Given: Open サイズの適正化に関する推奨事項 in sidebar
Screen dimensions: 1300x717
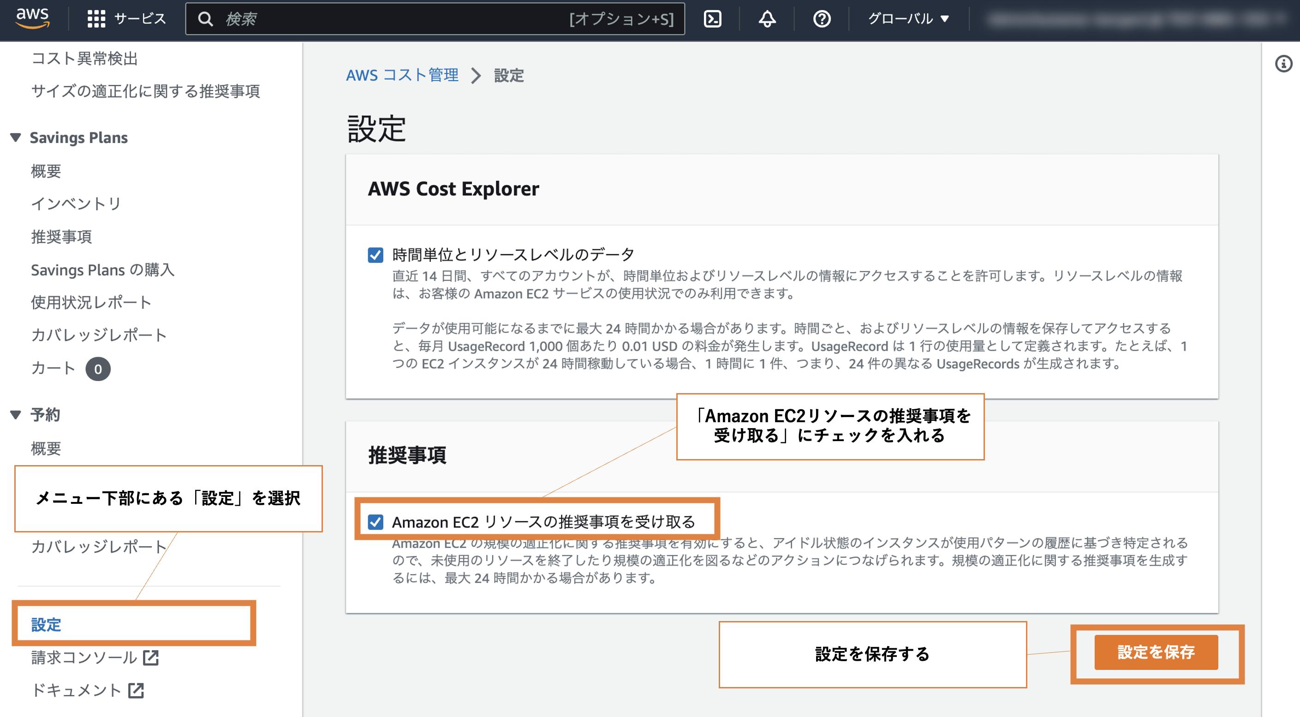Looking at the screenshot, I should click(145, 91).
